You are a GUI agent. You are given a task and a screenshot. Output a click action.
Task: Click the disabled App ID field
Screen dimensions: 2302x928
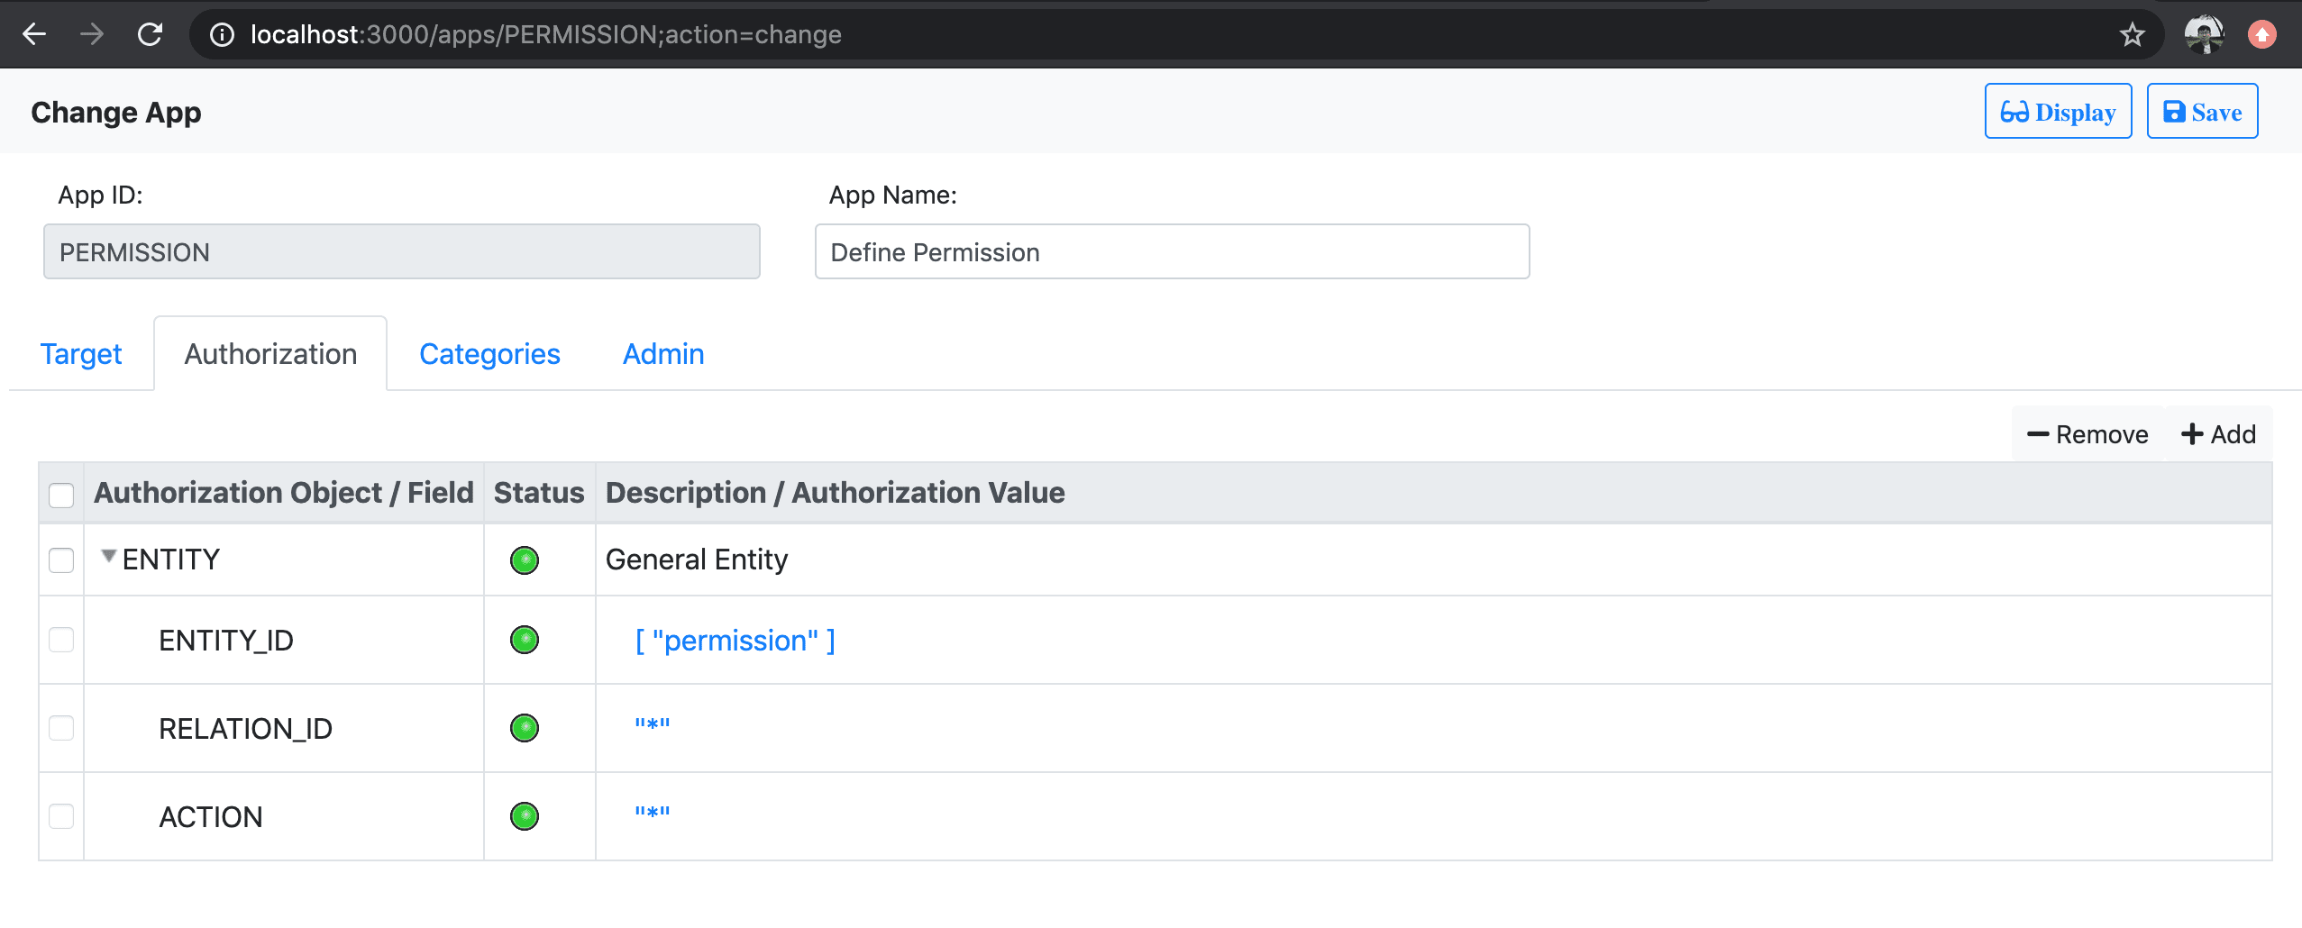pyautogui.click(x=402, y=251)
